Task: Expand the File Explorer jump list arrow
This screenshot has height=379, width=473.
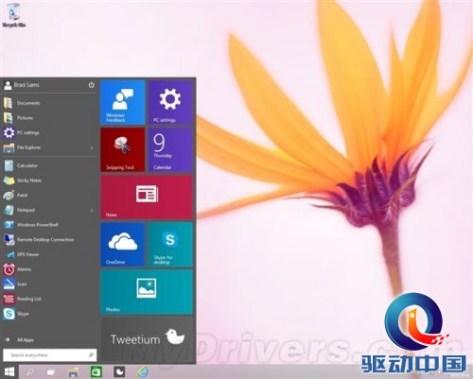Action: 92,147
